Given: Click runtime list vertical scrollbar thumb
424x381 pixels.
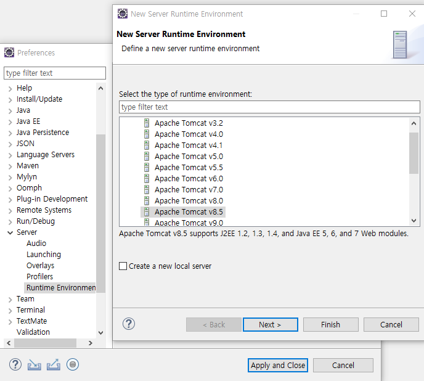Looking at the screenshot, I should pos(414,153).
